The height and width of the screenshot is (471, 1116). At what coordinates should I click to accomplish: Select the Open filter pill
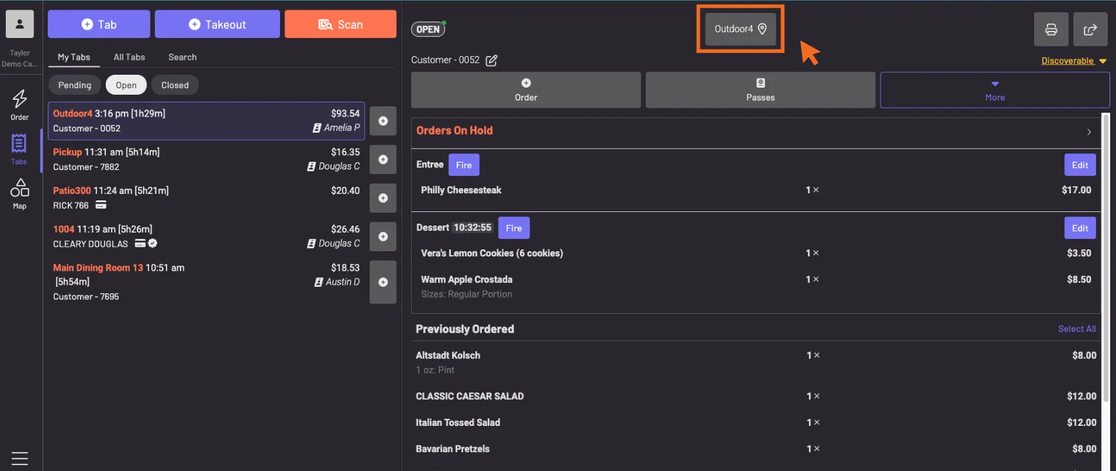coord(126,85)
